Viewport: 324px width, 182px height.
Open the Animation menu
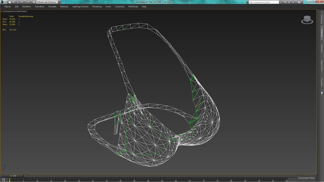(x=39, y=7)
